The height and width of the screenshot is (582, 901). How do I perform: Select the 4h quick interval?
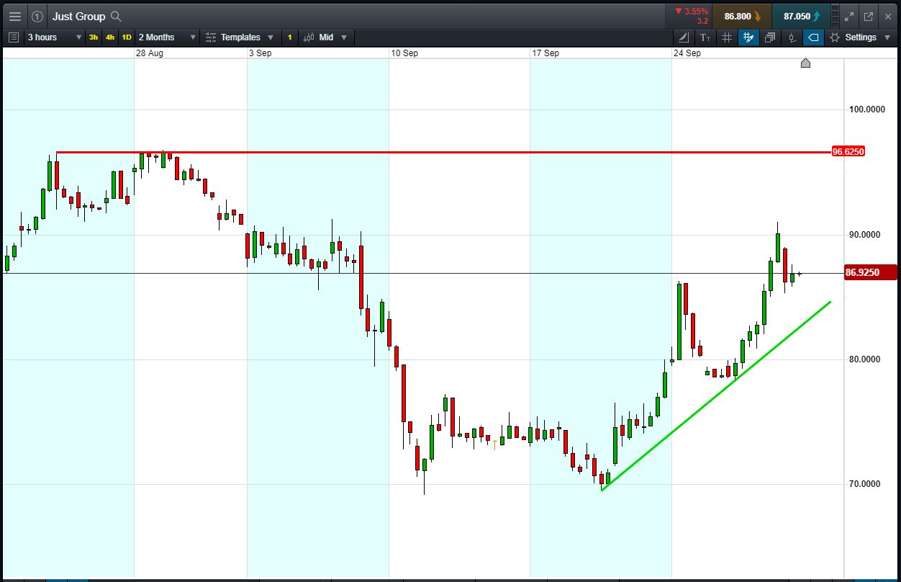coord(110,37)
